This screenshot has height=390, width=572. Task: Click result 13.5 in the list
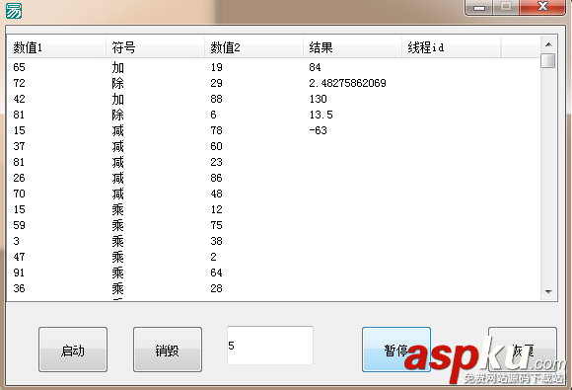pyautogui.click(x=322, y=115)
